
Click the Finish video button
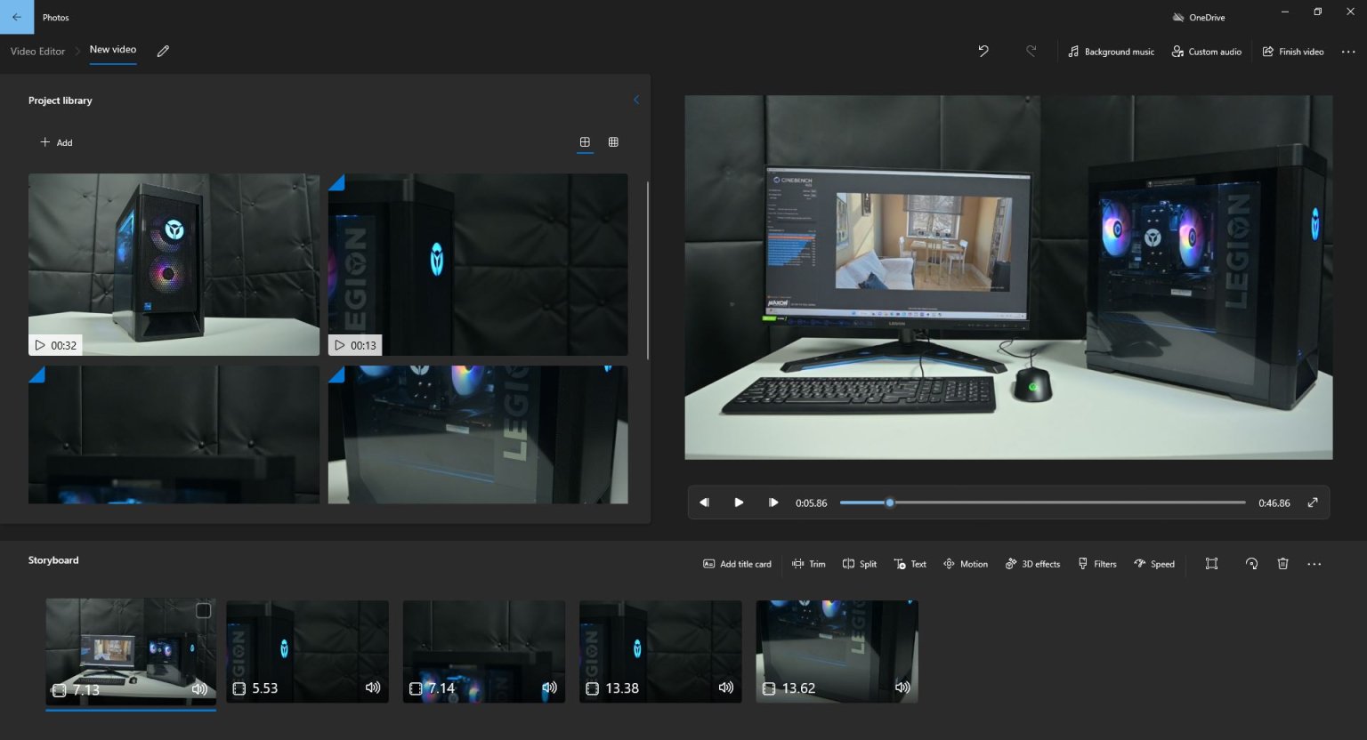(1292, 51)
